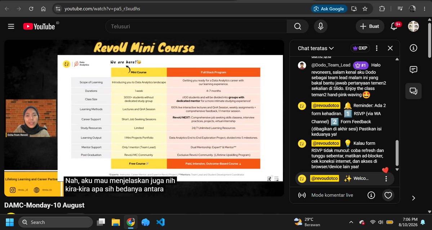Open the Windows Start menu
The width and height of the screenshot is (432, 230).
10,222
